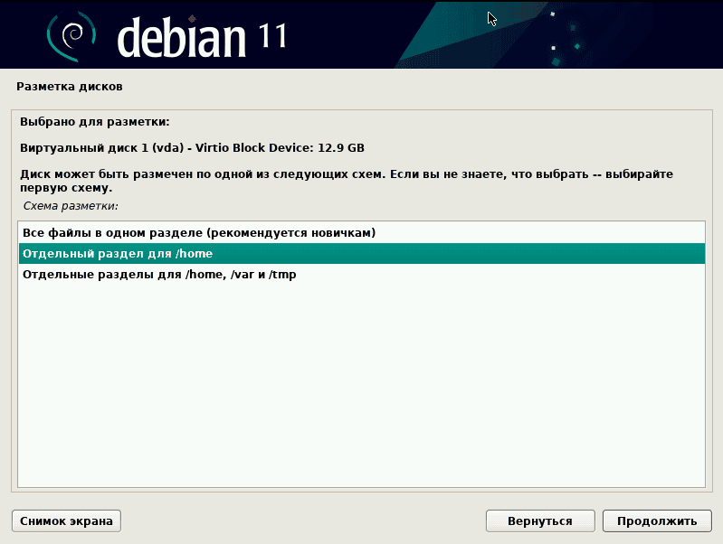Image resolution: width=723 pixels, height=544 pixels.
Task: Select 'Отдельный раздел для /home' option
Action: tap(362, 253)
